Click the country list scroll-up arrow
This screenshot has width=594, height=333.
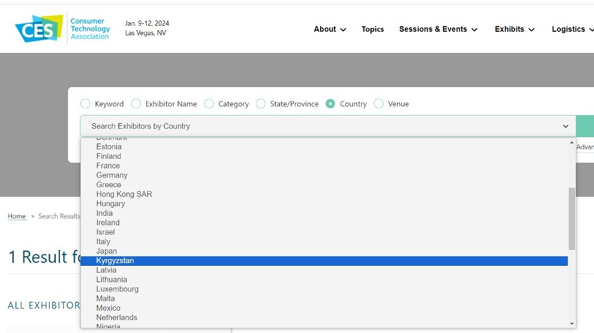coord(572,142)
